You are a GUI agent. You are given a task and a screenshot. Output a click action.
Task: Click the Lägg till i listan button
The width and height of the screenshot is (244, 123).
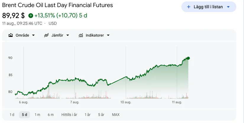click(x=209, y=7)
